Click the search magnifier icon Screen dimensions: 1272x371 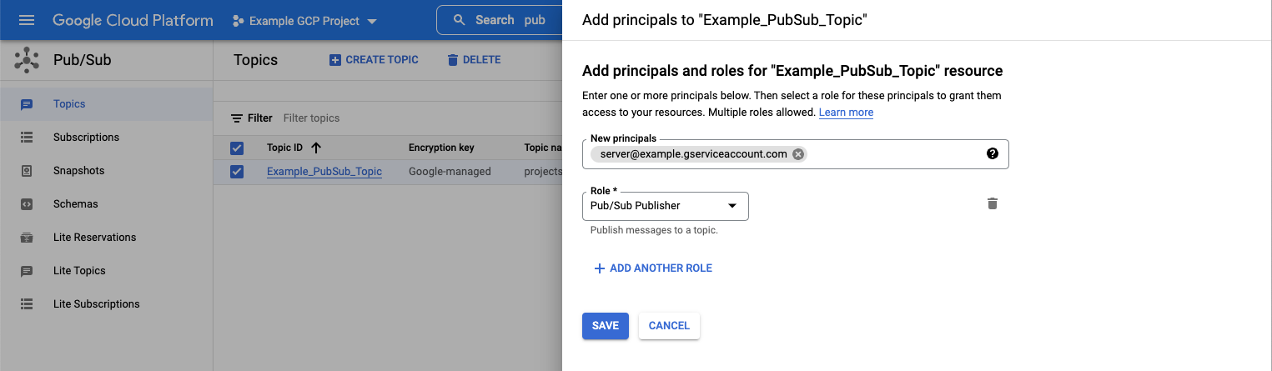[459, 20]
